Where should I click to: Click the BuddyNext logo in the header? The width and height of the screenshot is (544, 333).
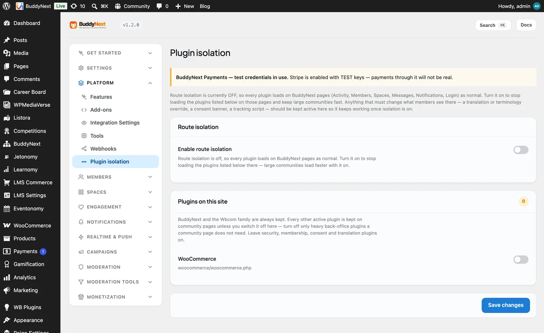(88, 25)
